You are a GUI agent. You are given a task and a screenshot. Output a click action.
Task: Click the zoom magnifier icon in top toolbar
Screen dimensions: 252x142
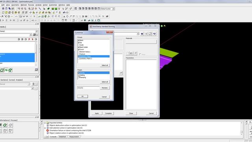pyautogui.click(x=30, y=9)
